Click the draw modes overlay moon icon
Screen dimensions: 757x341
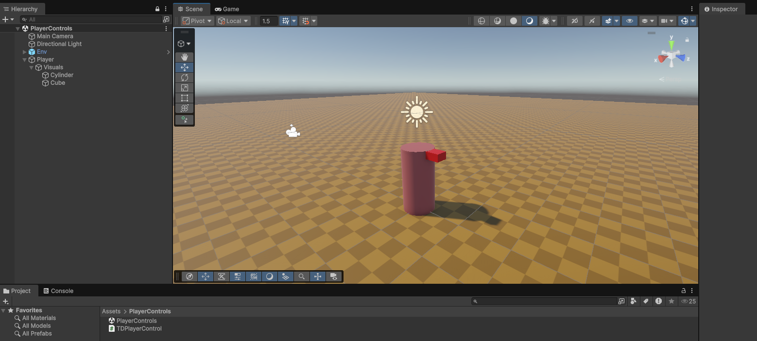point(270,276)
